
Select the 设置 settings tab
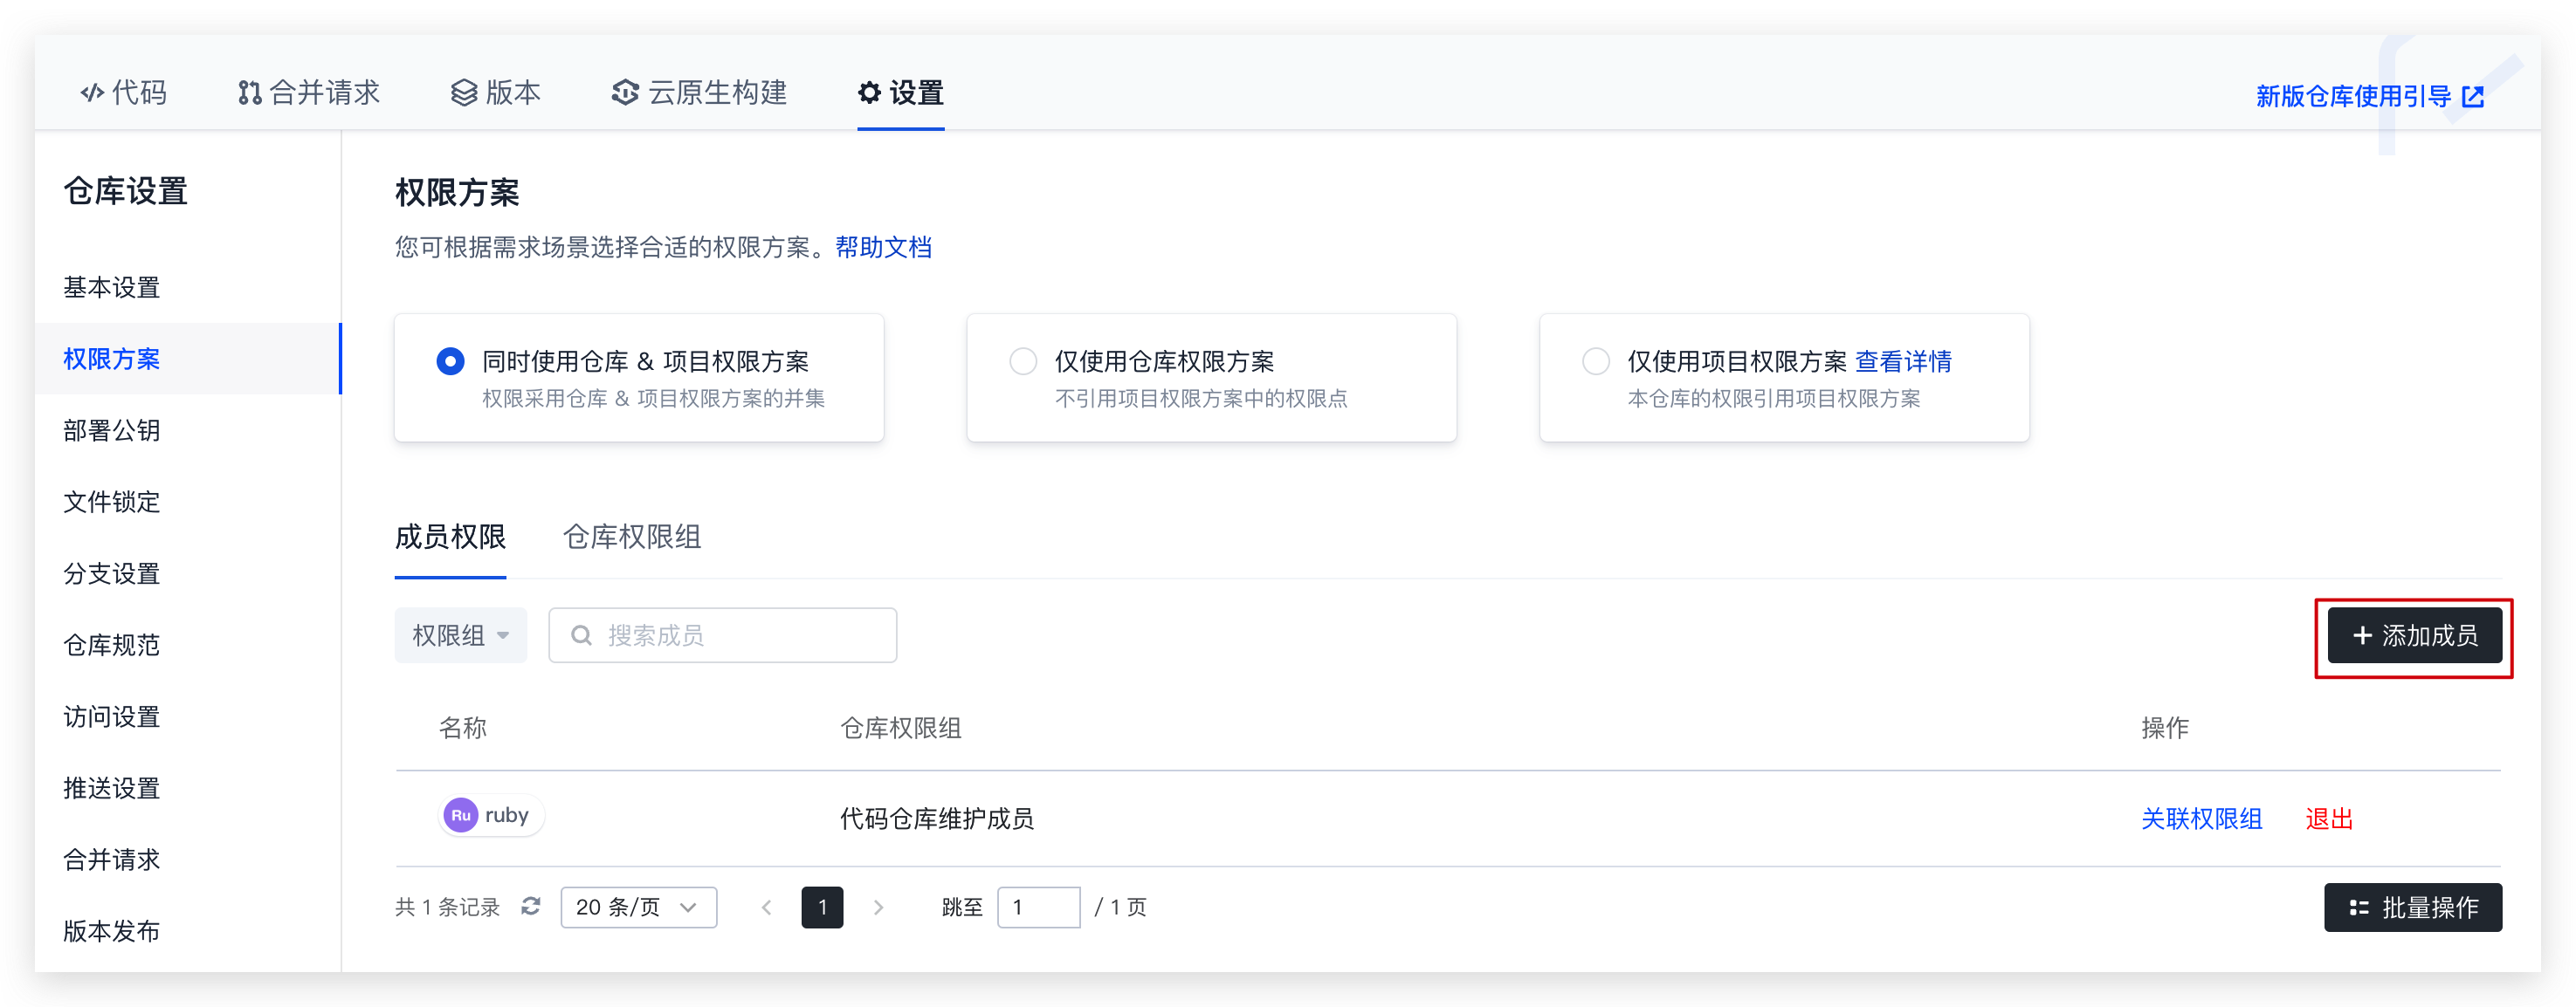[901, 92]
